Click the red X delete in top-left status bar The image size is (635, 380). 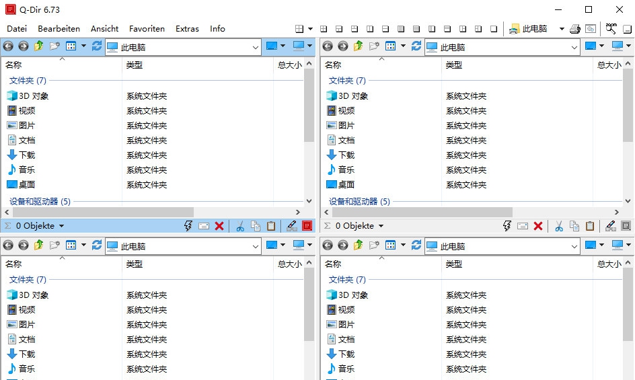[219, 226]
